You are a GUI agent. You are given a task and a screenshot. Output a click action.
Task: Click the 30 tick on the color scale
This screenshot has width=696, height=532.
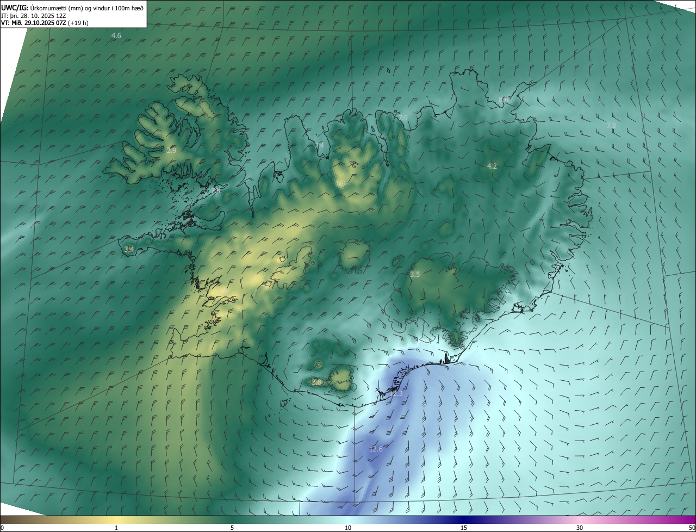coord(580,528)
